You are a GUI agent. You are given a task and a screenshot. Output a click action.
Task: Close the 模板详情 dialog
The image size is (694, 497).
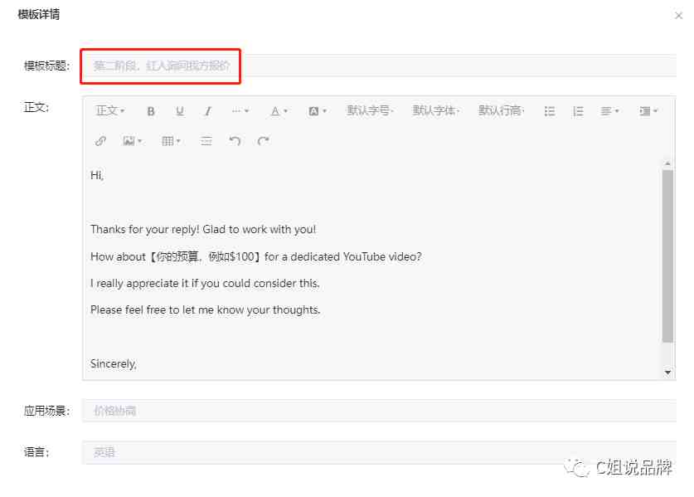coord(678,16)
